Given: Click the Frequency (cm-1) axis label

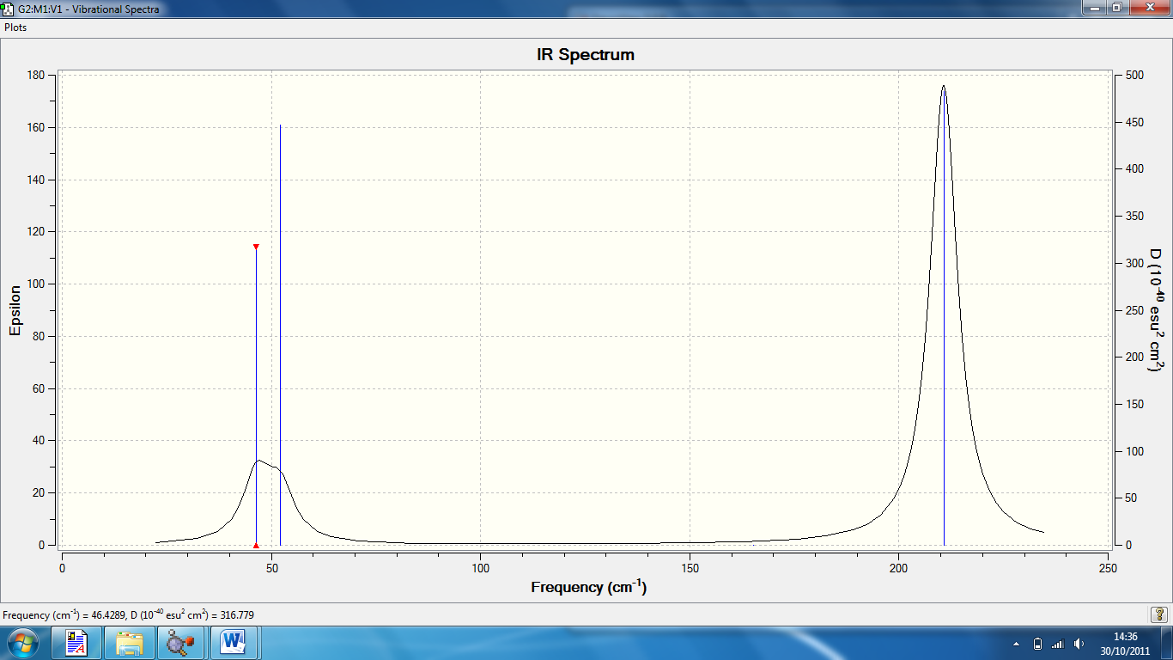Looking at the screenshot, I should (x=588, y=588).
